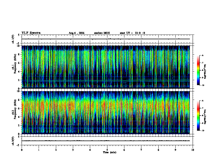Click "-7" label on ch.1 color bar
Viewport: 217px width, 168px height.
[x=202, y=63]
